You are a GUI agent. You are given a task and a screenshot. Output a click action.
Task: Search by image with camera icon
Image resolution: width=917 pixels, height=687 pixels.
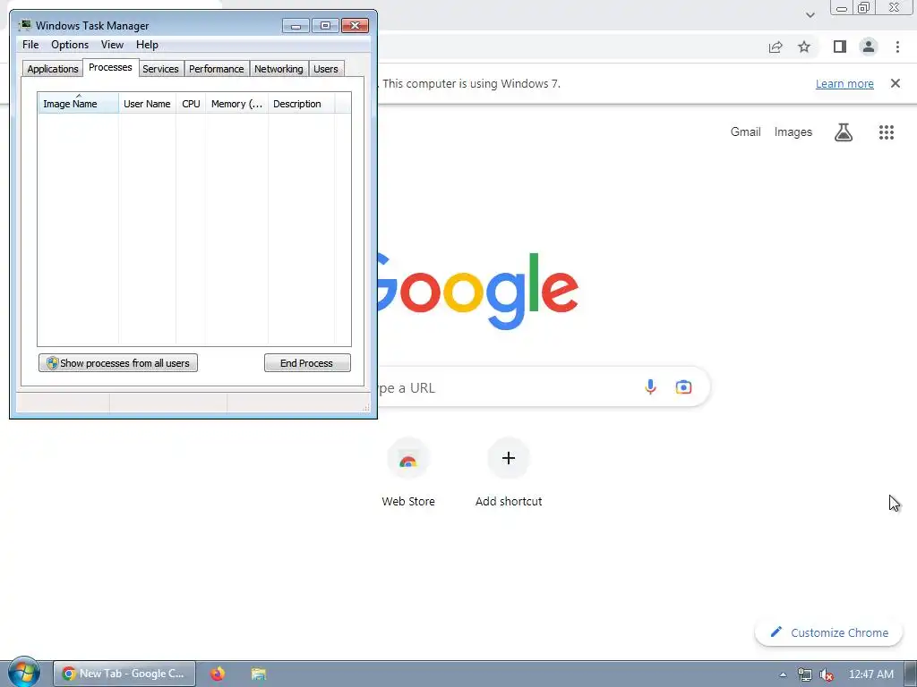[683, 386]
